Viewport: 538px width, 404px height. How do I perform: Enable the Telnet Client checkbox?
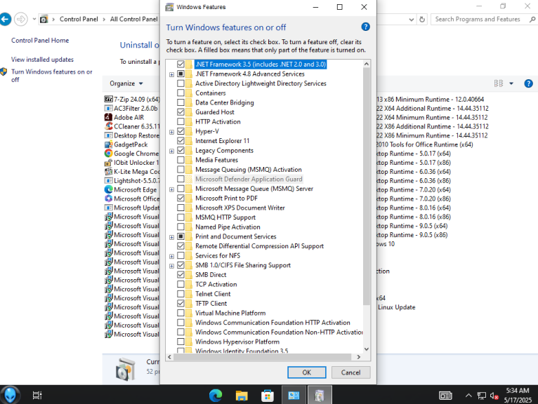pos(181,294)
